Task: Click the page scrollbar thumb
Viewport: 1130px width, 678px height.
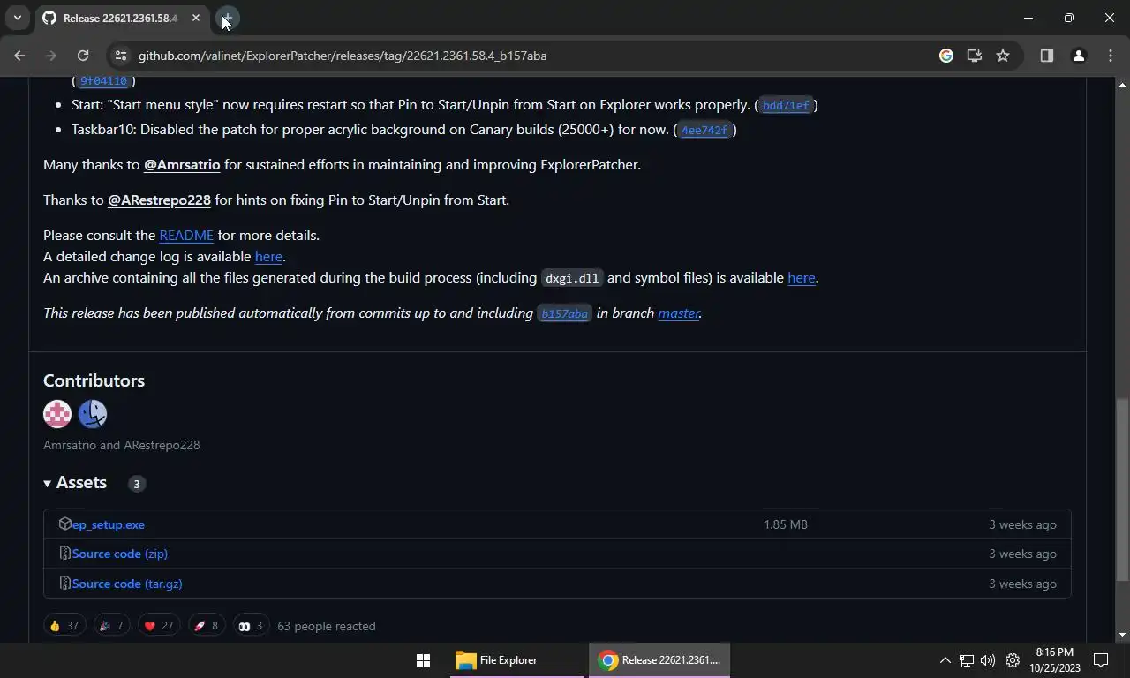Action: tap(1122, 490)
